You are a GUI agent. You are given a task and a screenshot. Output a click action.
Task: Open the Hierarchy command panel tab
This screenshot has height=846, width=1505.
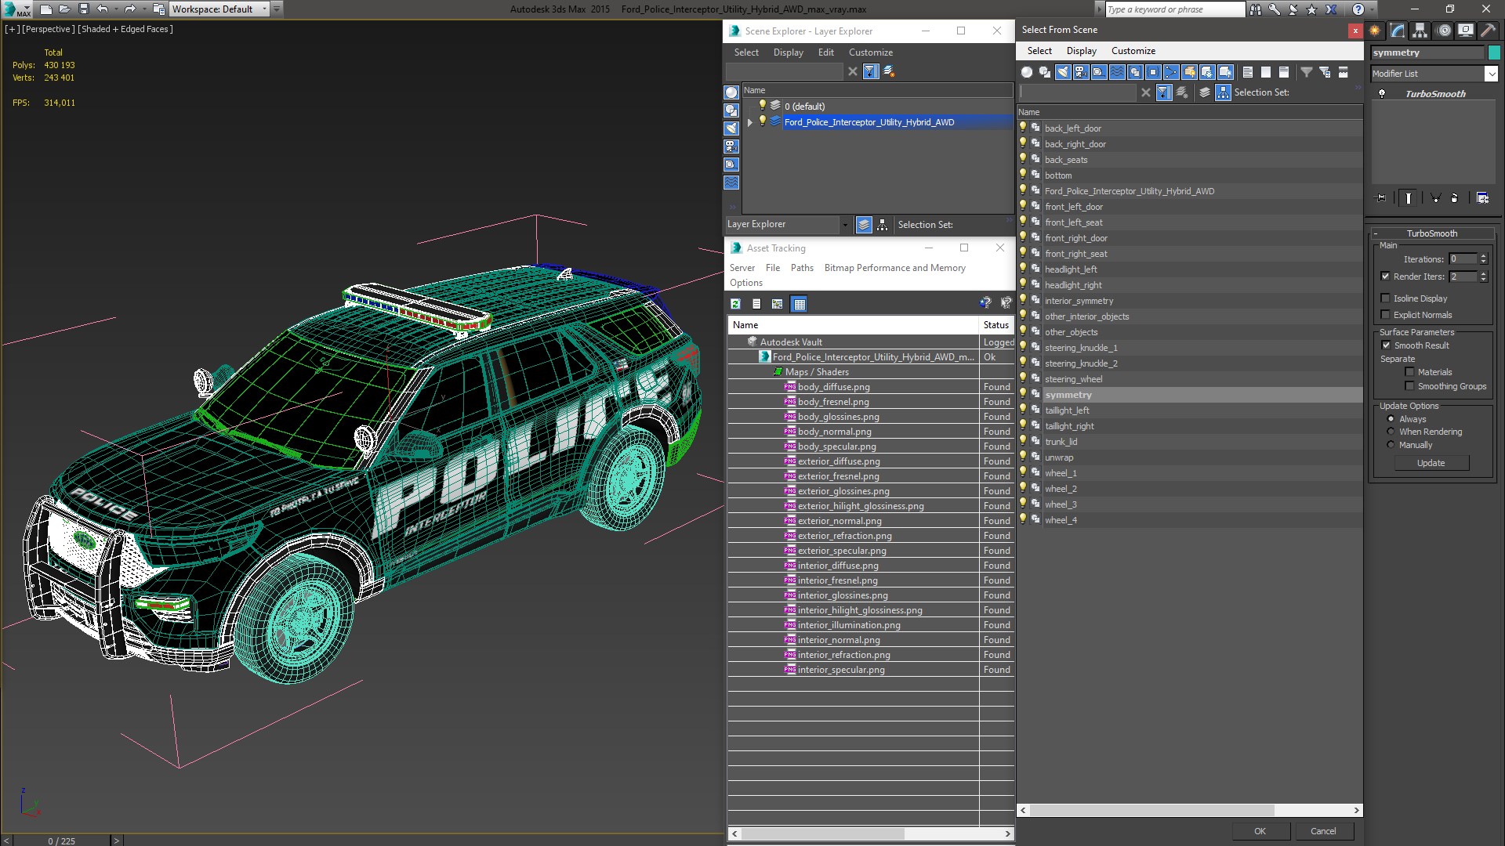pos(1420,31)
